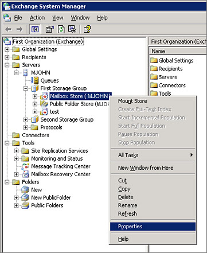This screenshot has height=253, width=207.
Task: Choose New Window from Here
Action: click(153, 168)
